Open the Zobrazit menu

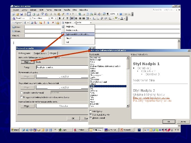click(33, 10)
